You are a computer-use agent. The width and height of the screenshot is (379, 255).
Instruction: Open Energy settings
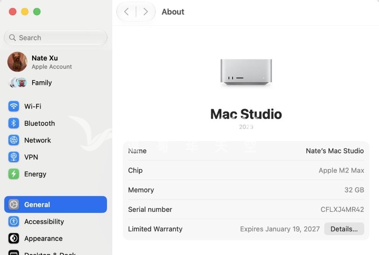(x=55, y=174)
